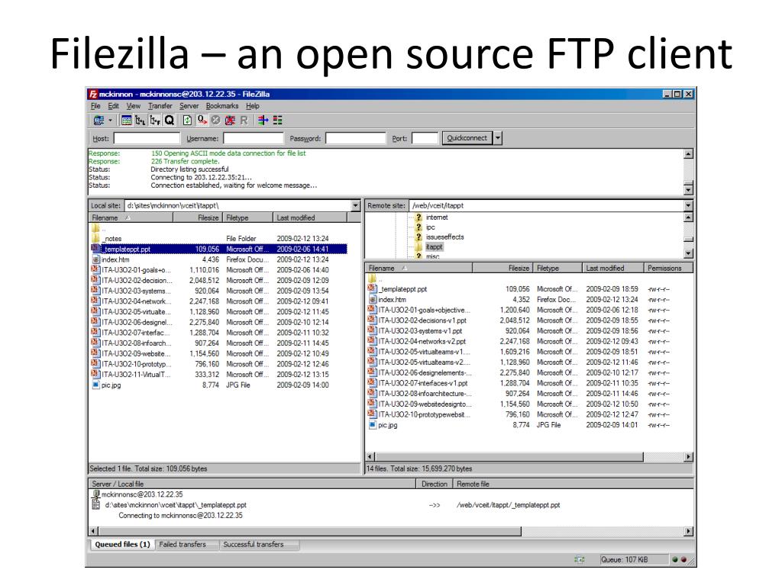Toggle the local directory tree view

[x=141, y=120]
